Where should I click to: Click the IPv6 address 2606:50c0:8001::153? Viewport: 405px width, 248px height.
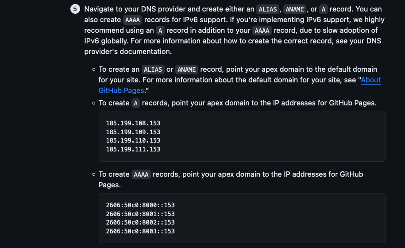click(x=140, y=214)
